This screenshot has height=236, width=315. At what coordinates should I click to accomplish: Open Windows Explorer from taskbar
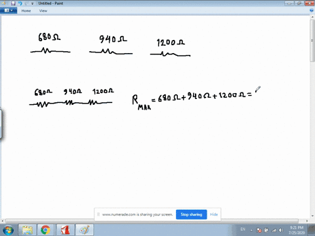coord(27,230)
